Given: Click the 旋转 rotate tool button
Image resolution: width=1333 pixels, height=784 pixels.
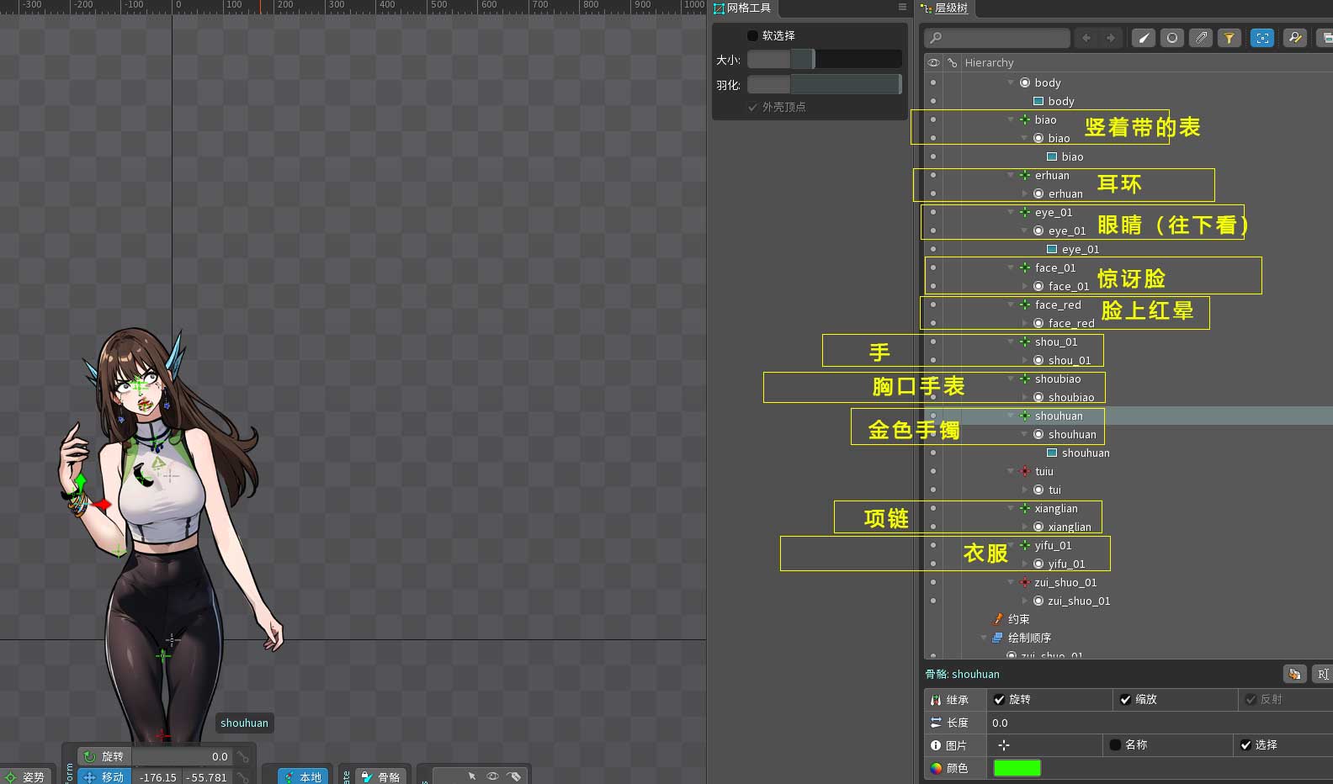Looking at the screenshot, I should coord(104,756).
